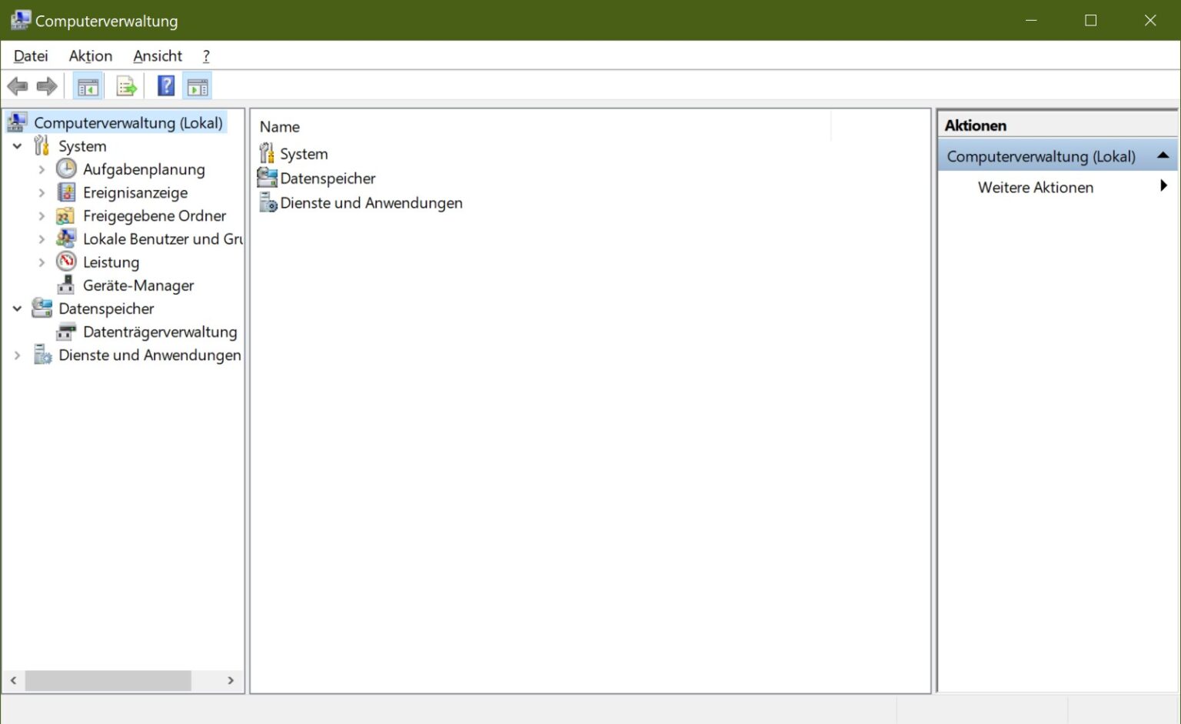Click the Geräte-Manager icon in the tree
Screen dimensions: 1181x724
click(x=66, y=285)
